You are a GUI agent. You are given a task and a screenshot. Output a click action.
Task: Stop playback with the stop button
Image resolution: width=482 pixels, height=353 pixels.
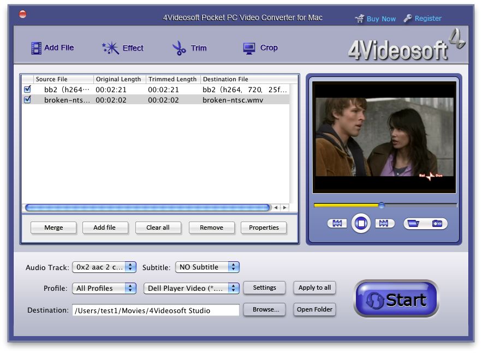[x=361, y=223]
